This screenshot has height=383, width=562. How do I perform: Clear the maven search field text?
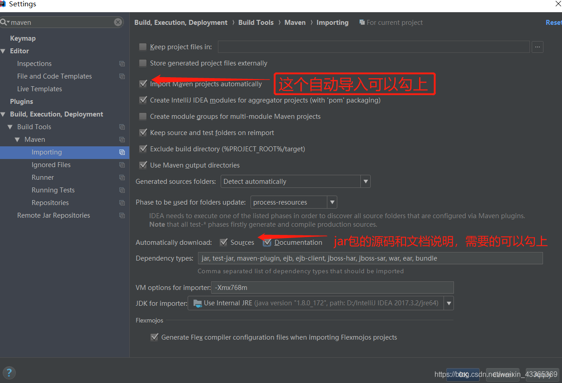[x=118, y=22]
